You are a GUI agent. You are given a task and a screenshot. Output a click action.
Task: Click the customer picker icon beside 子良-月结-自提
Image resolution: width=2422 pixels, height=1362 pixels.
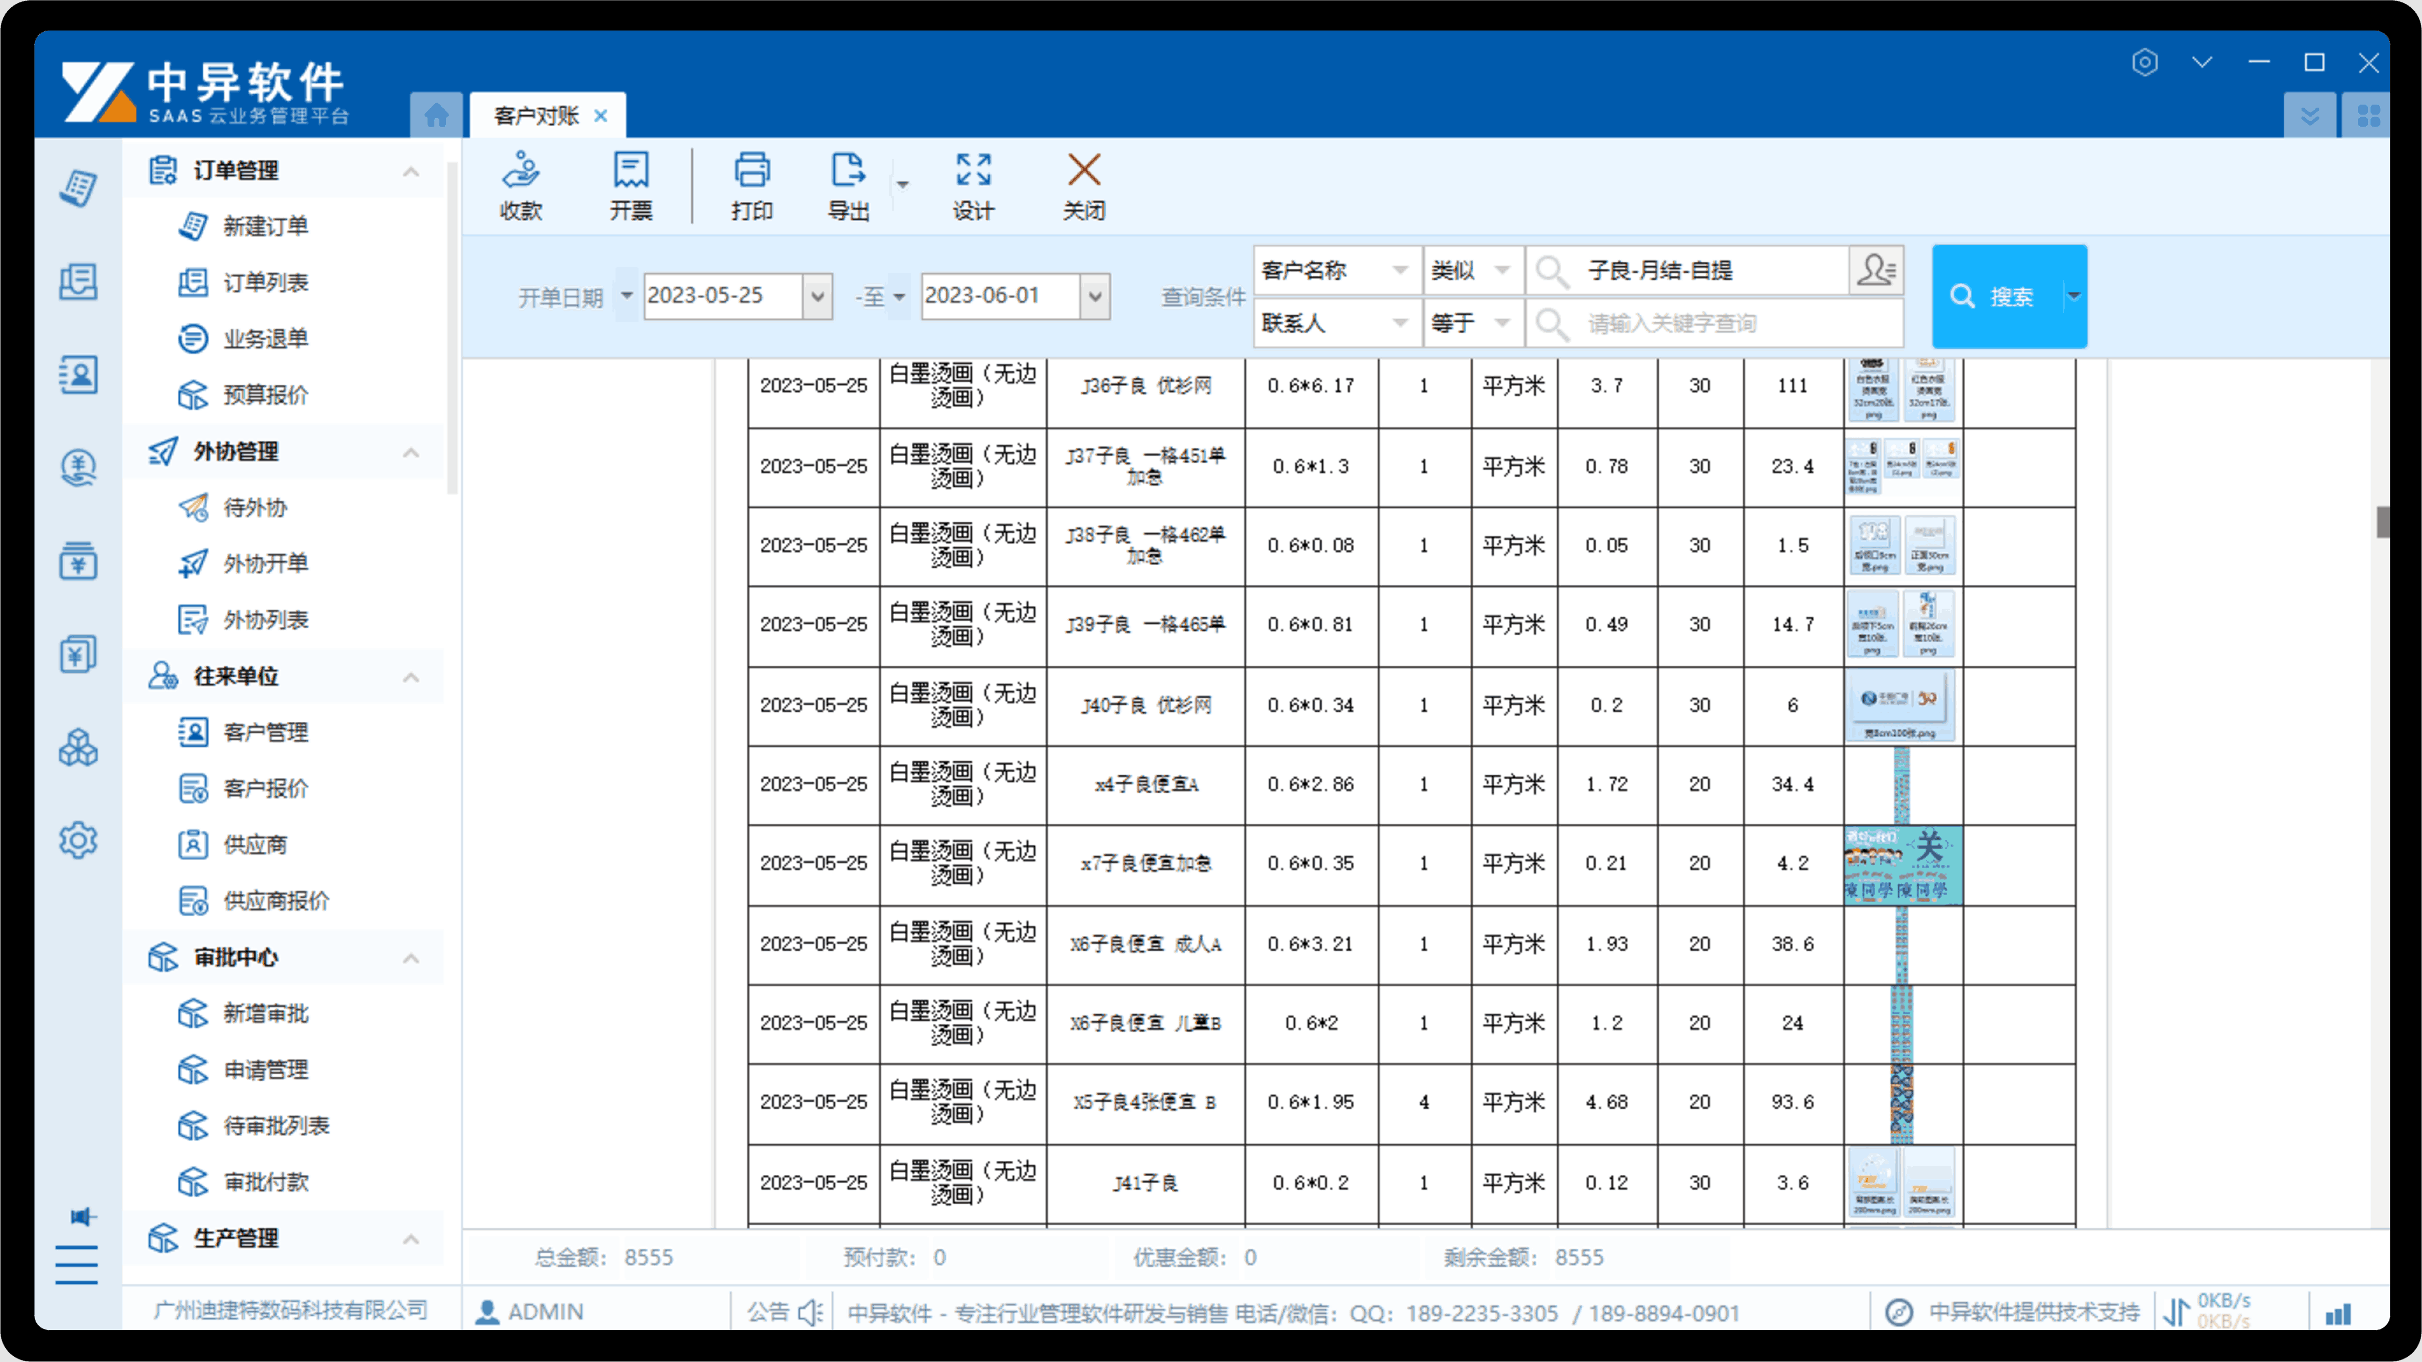pos(1876,270)
